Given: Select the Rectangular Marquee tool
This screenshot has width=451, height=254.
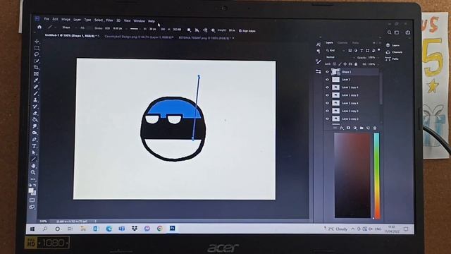Looking at the screenshot, I should click(37, 48).
